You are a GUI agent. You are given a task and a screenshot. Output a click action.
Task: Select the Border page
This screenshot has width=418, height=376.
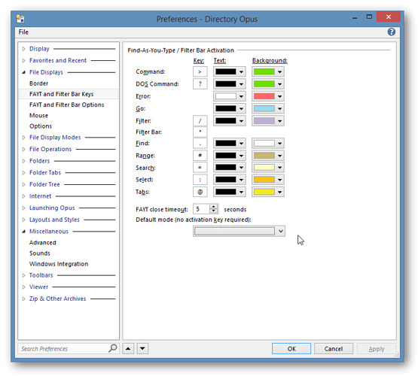38,83
